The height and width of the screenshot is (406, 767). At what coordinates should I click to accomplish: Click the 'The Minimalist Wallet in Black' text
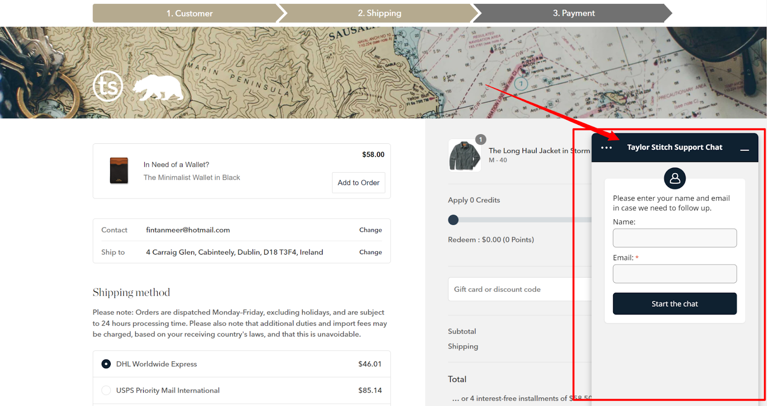click(192, 177)
